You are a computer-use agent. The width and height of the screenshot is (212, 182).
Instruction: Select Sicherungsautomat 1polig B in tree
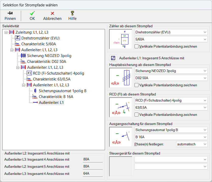63,91
